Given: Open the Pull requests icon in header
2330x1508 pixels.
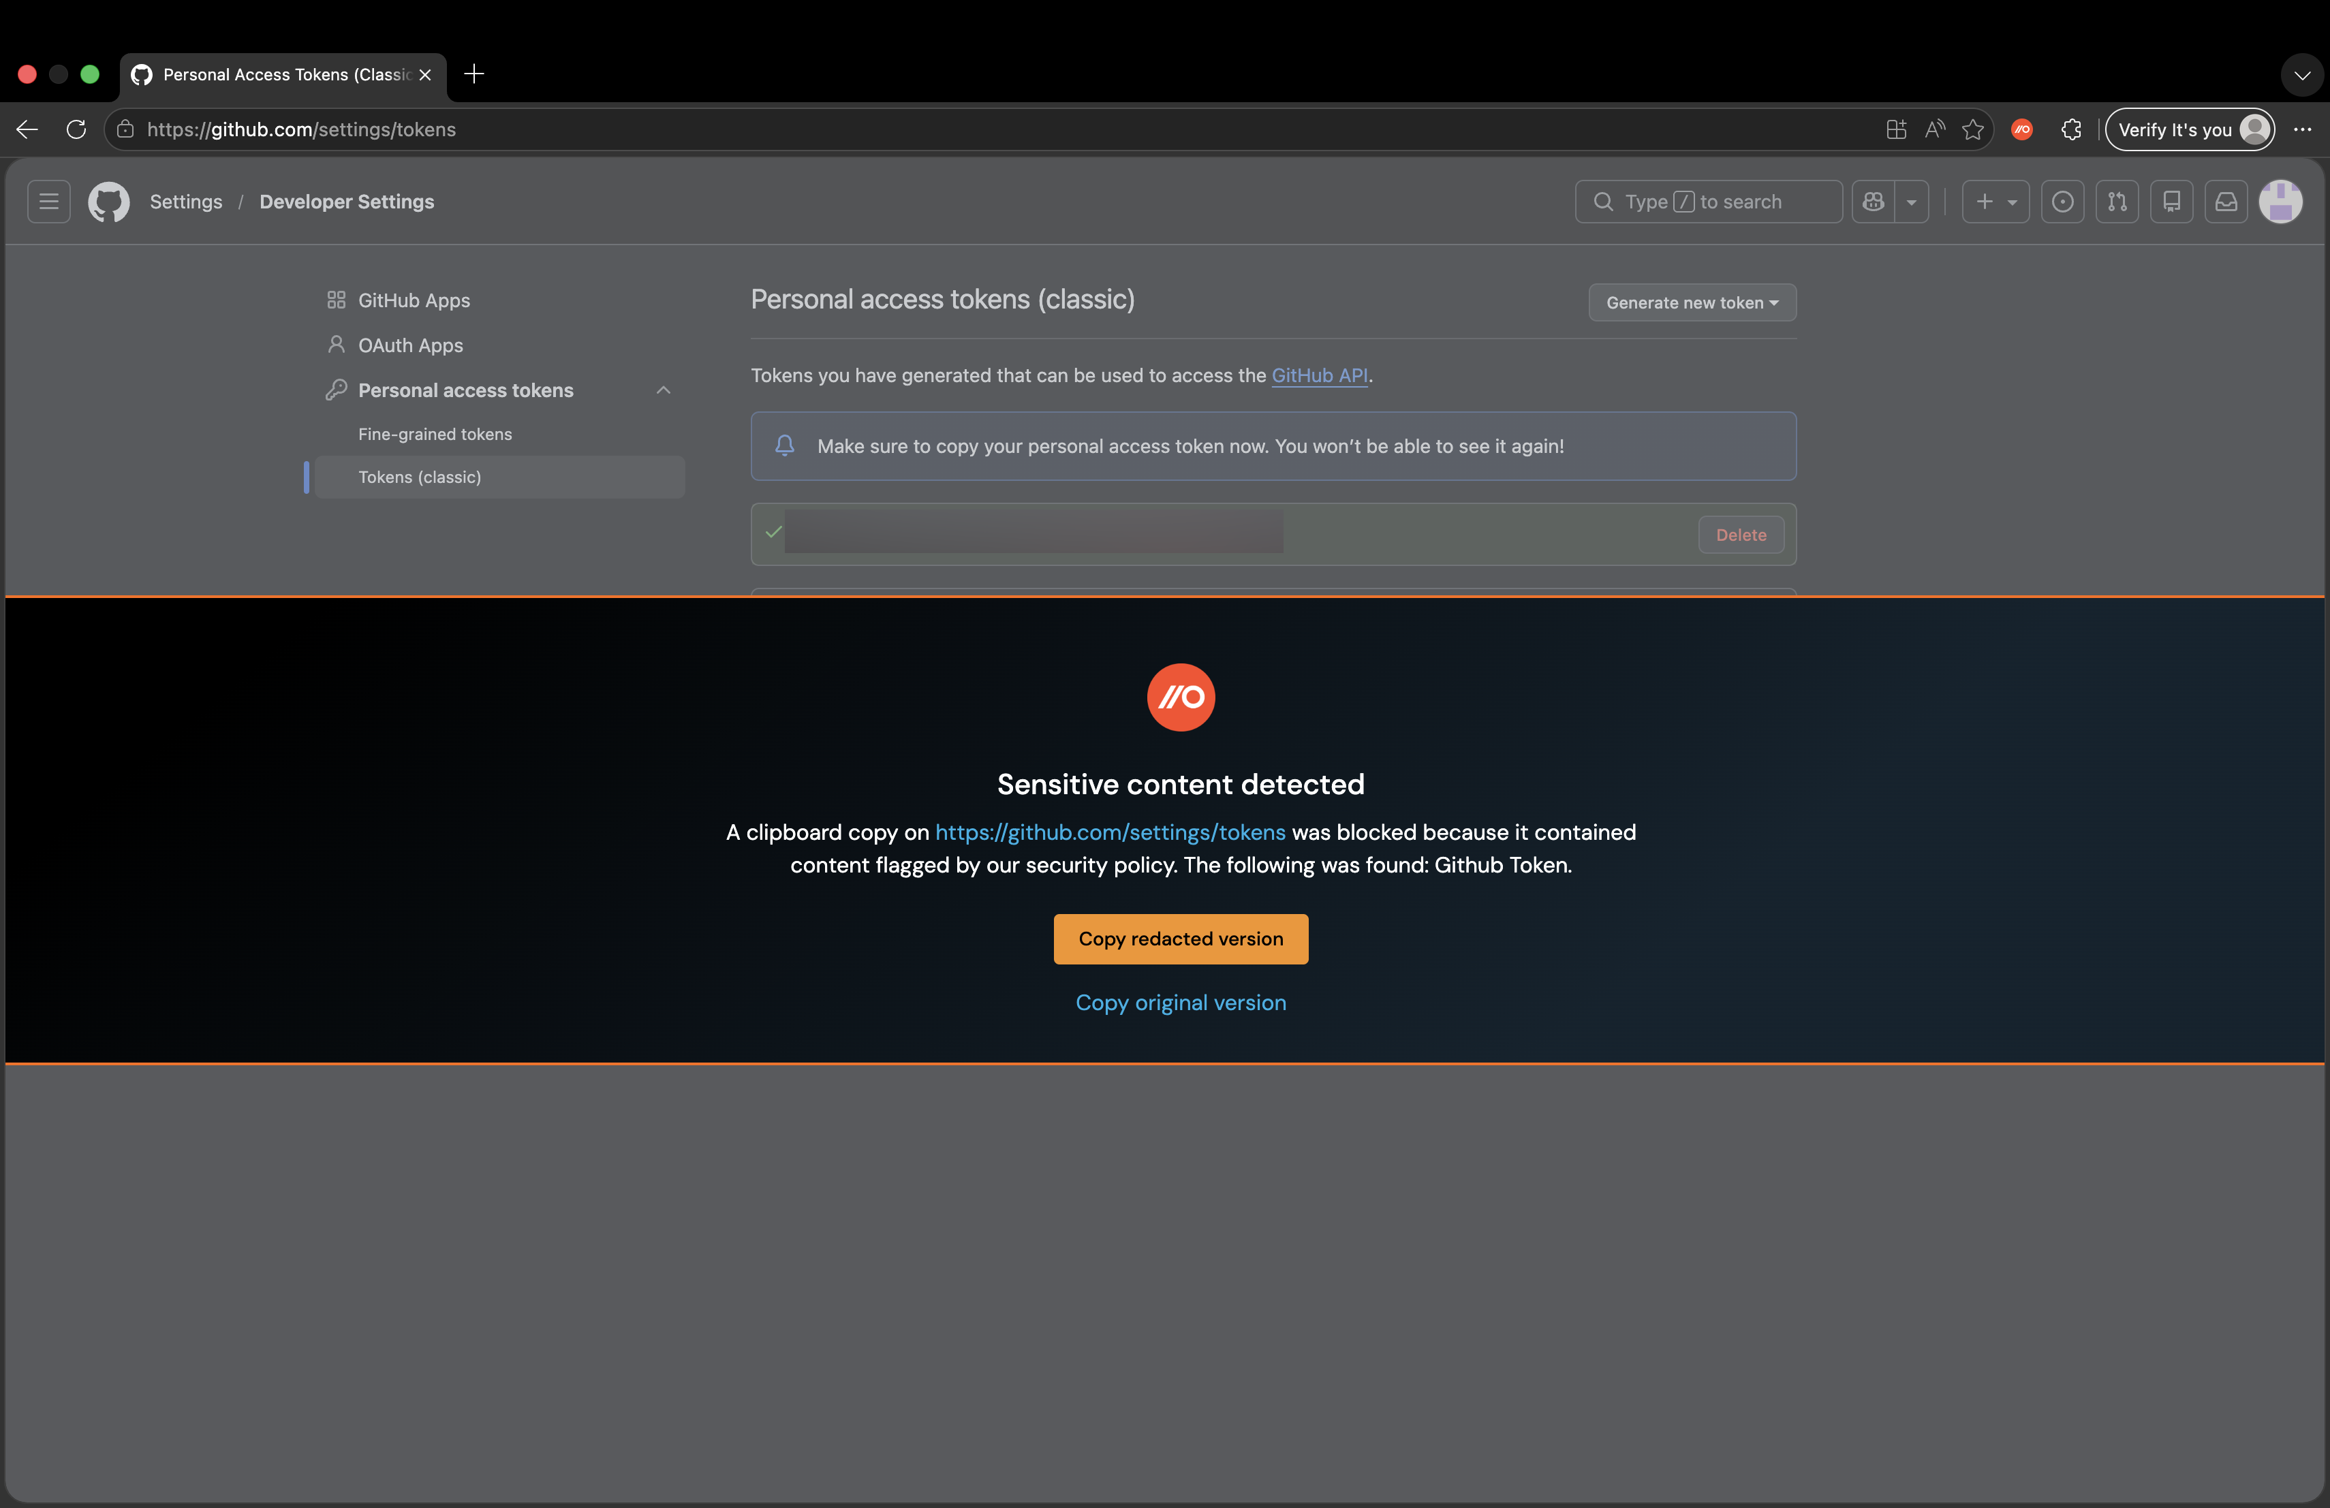Looking at the screenshot, I should pyautogui.click(x=2117, y=202).
